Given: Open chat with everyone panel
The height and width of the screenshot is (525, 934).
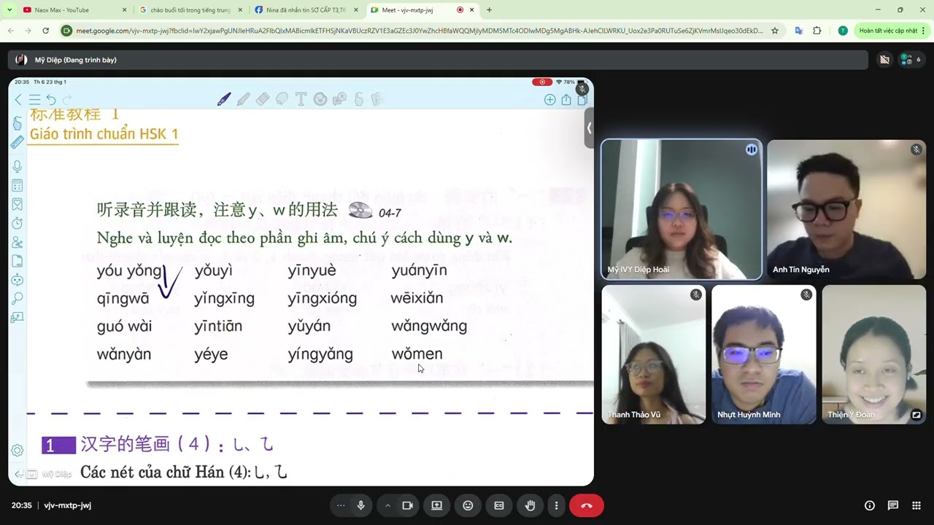Looking at the screenshot, I should 893,505.
